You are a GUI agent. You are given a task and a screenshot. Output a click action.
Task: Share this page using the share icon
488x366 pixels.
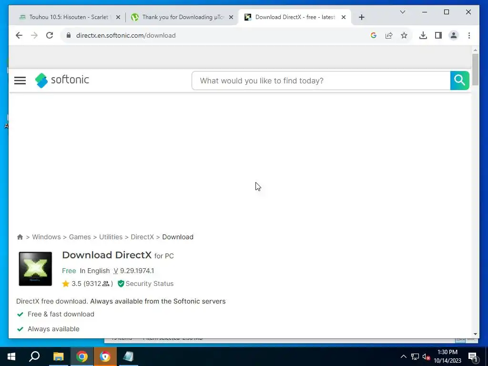click(x=389, y=35)
